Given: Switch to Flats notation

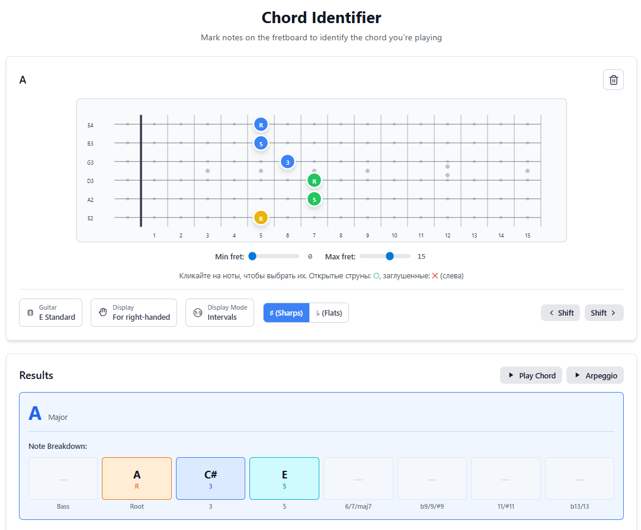Looking at the screenshot, I should (329, 312).
